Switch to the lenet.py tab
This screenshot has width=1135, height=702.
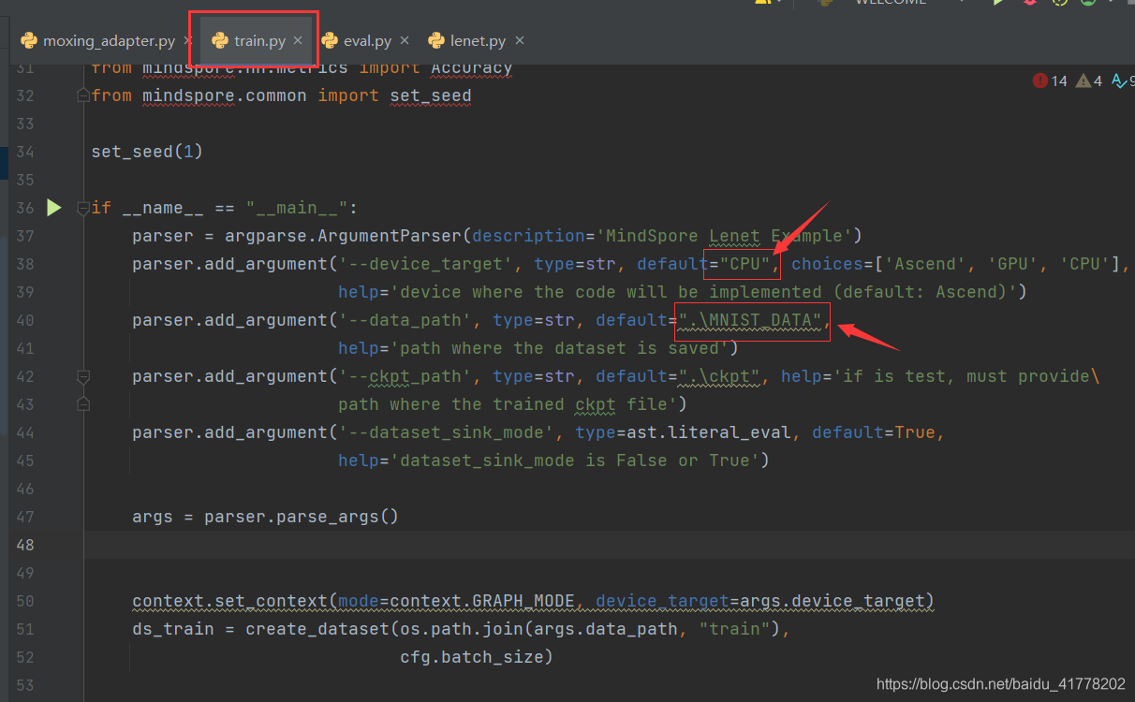[478, 40]
